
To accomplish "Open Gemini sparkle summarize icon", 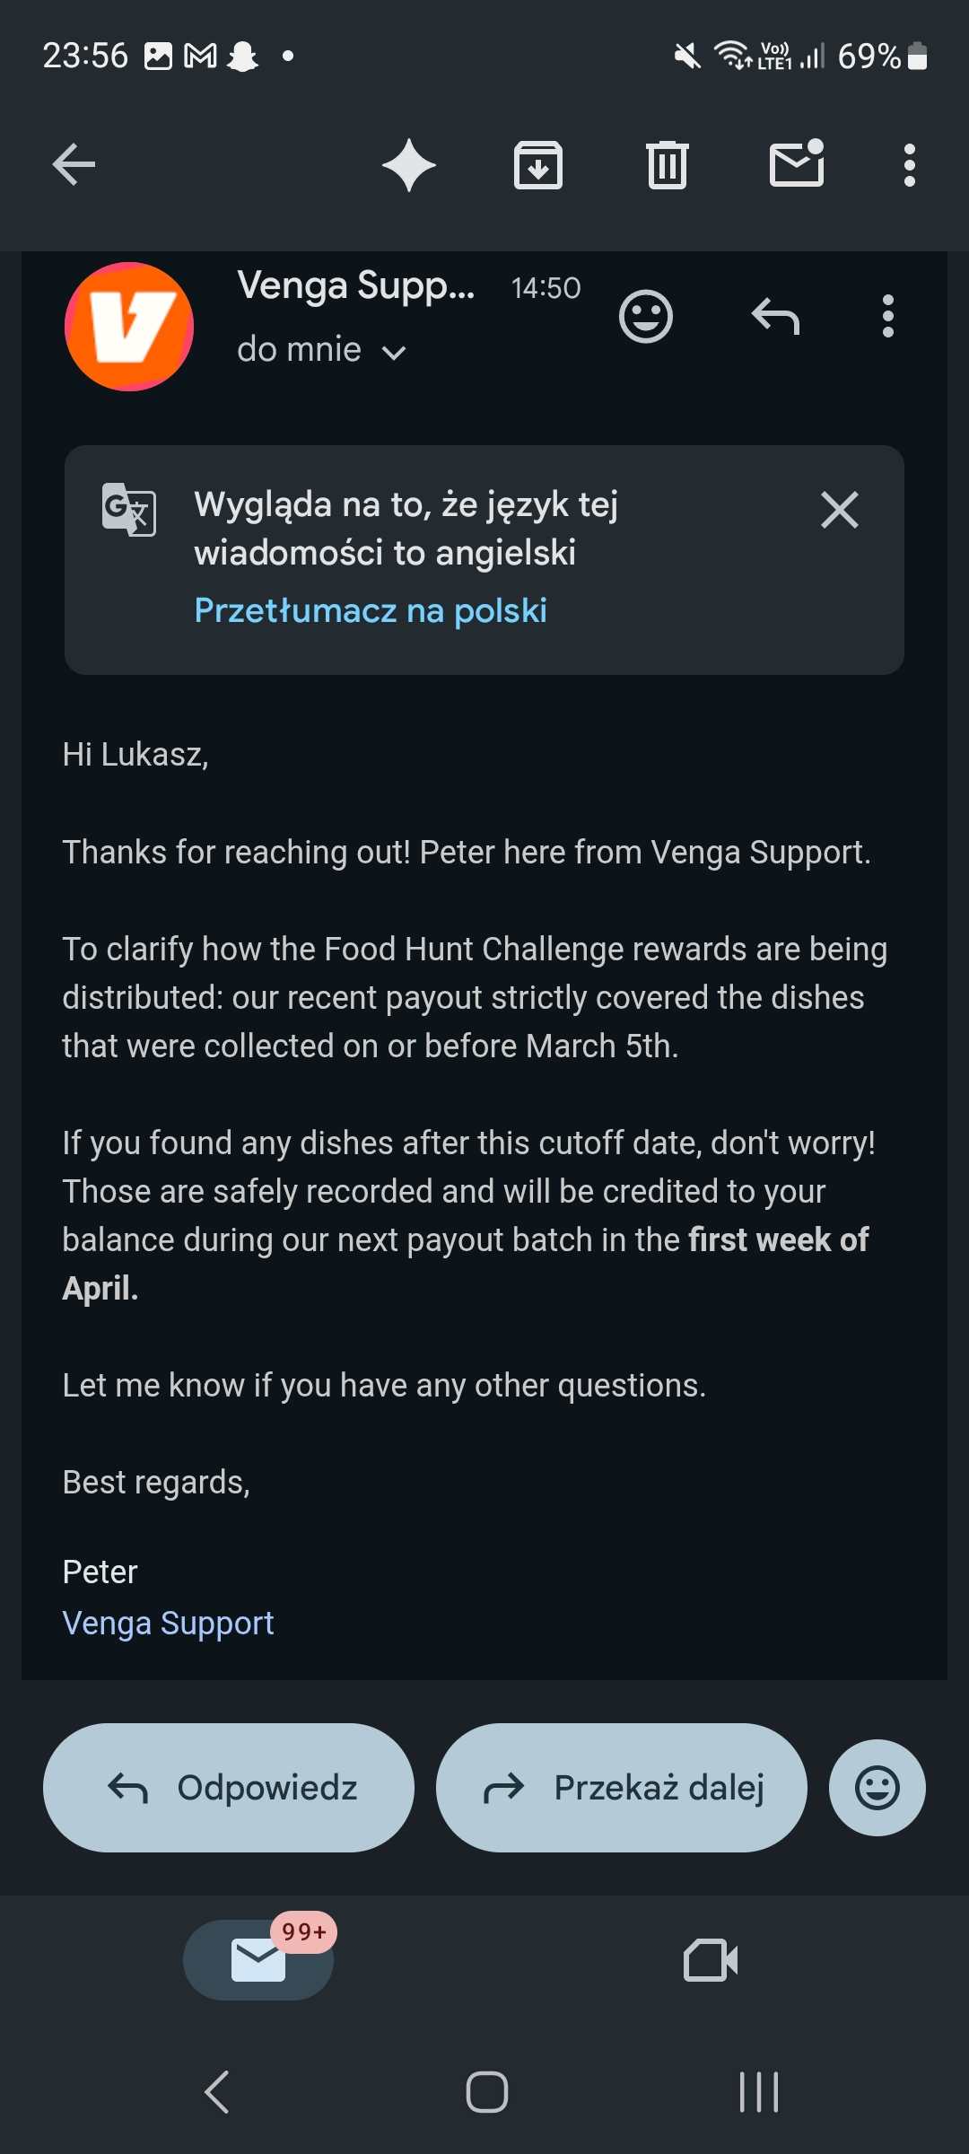I will click(x=409, y=165).
